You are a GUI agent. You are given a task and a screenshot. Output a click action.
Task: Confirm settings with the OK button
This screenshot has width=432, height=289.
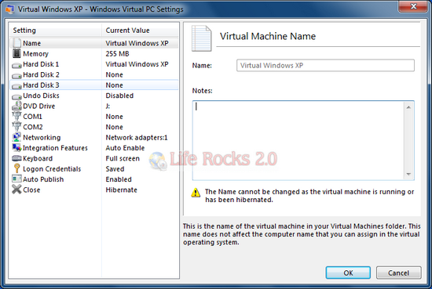coord(348,273)
